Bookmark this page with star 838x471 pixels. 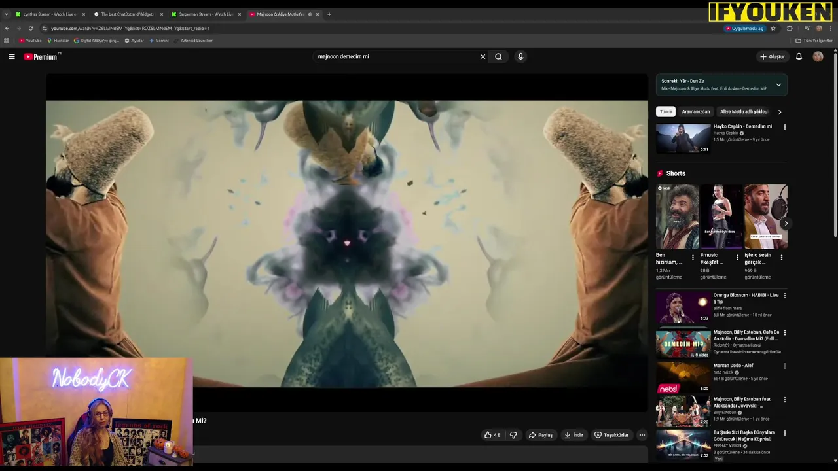(x=773, y=29)
